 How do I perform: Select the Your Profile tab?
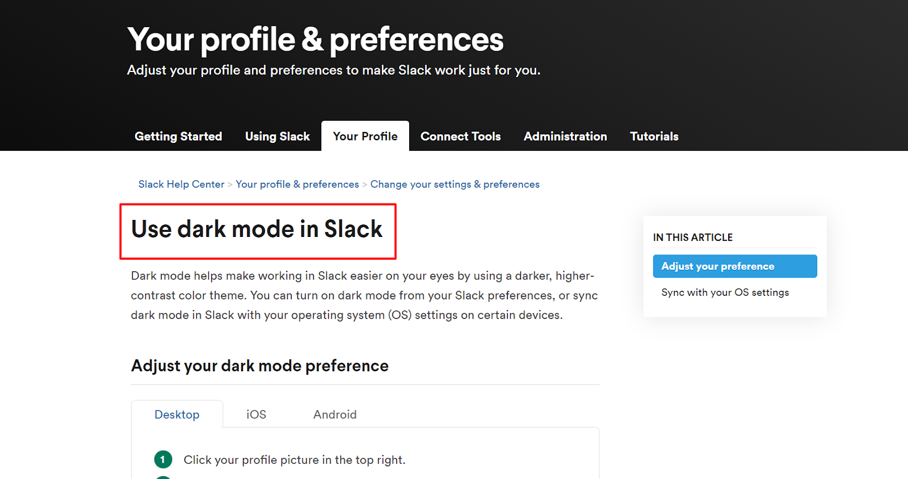pyautogui.click(x=365, y=137)
